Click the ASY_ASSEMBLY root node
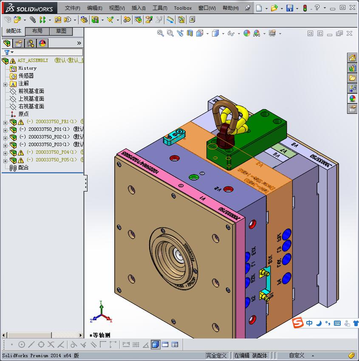 (x=33, y=60)
